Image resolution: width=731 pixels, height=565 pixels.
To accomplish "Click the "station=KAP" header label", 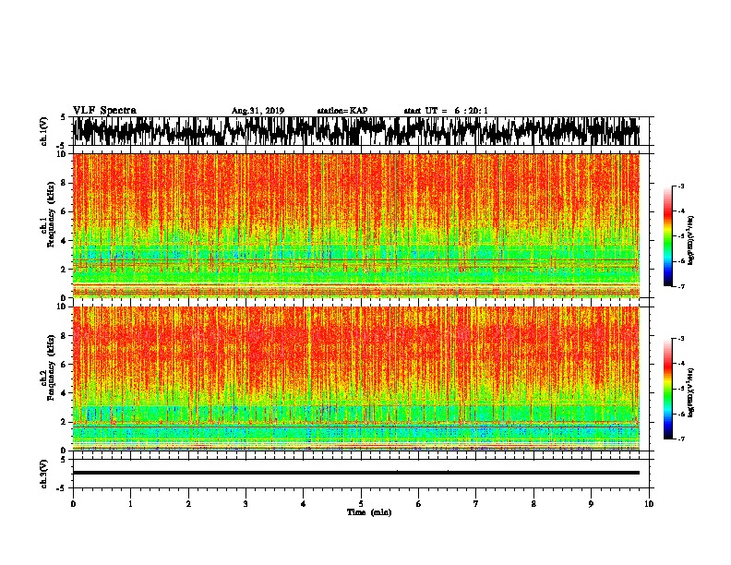I will 342,111.
